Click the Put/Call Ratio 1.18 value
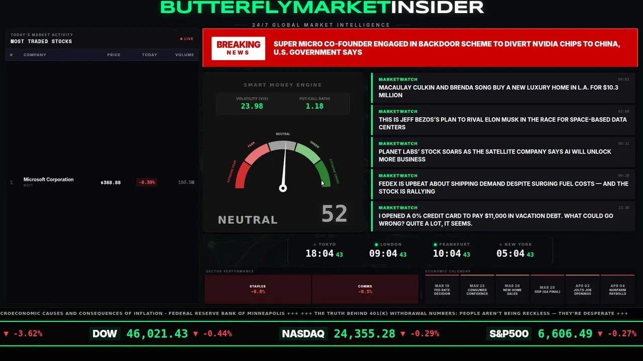This screenshot has height=361, width=643. pos(314,106)
